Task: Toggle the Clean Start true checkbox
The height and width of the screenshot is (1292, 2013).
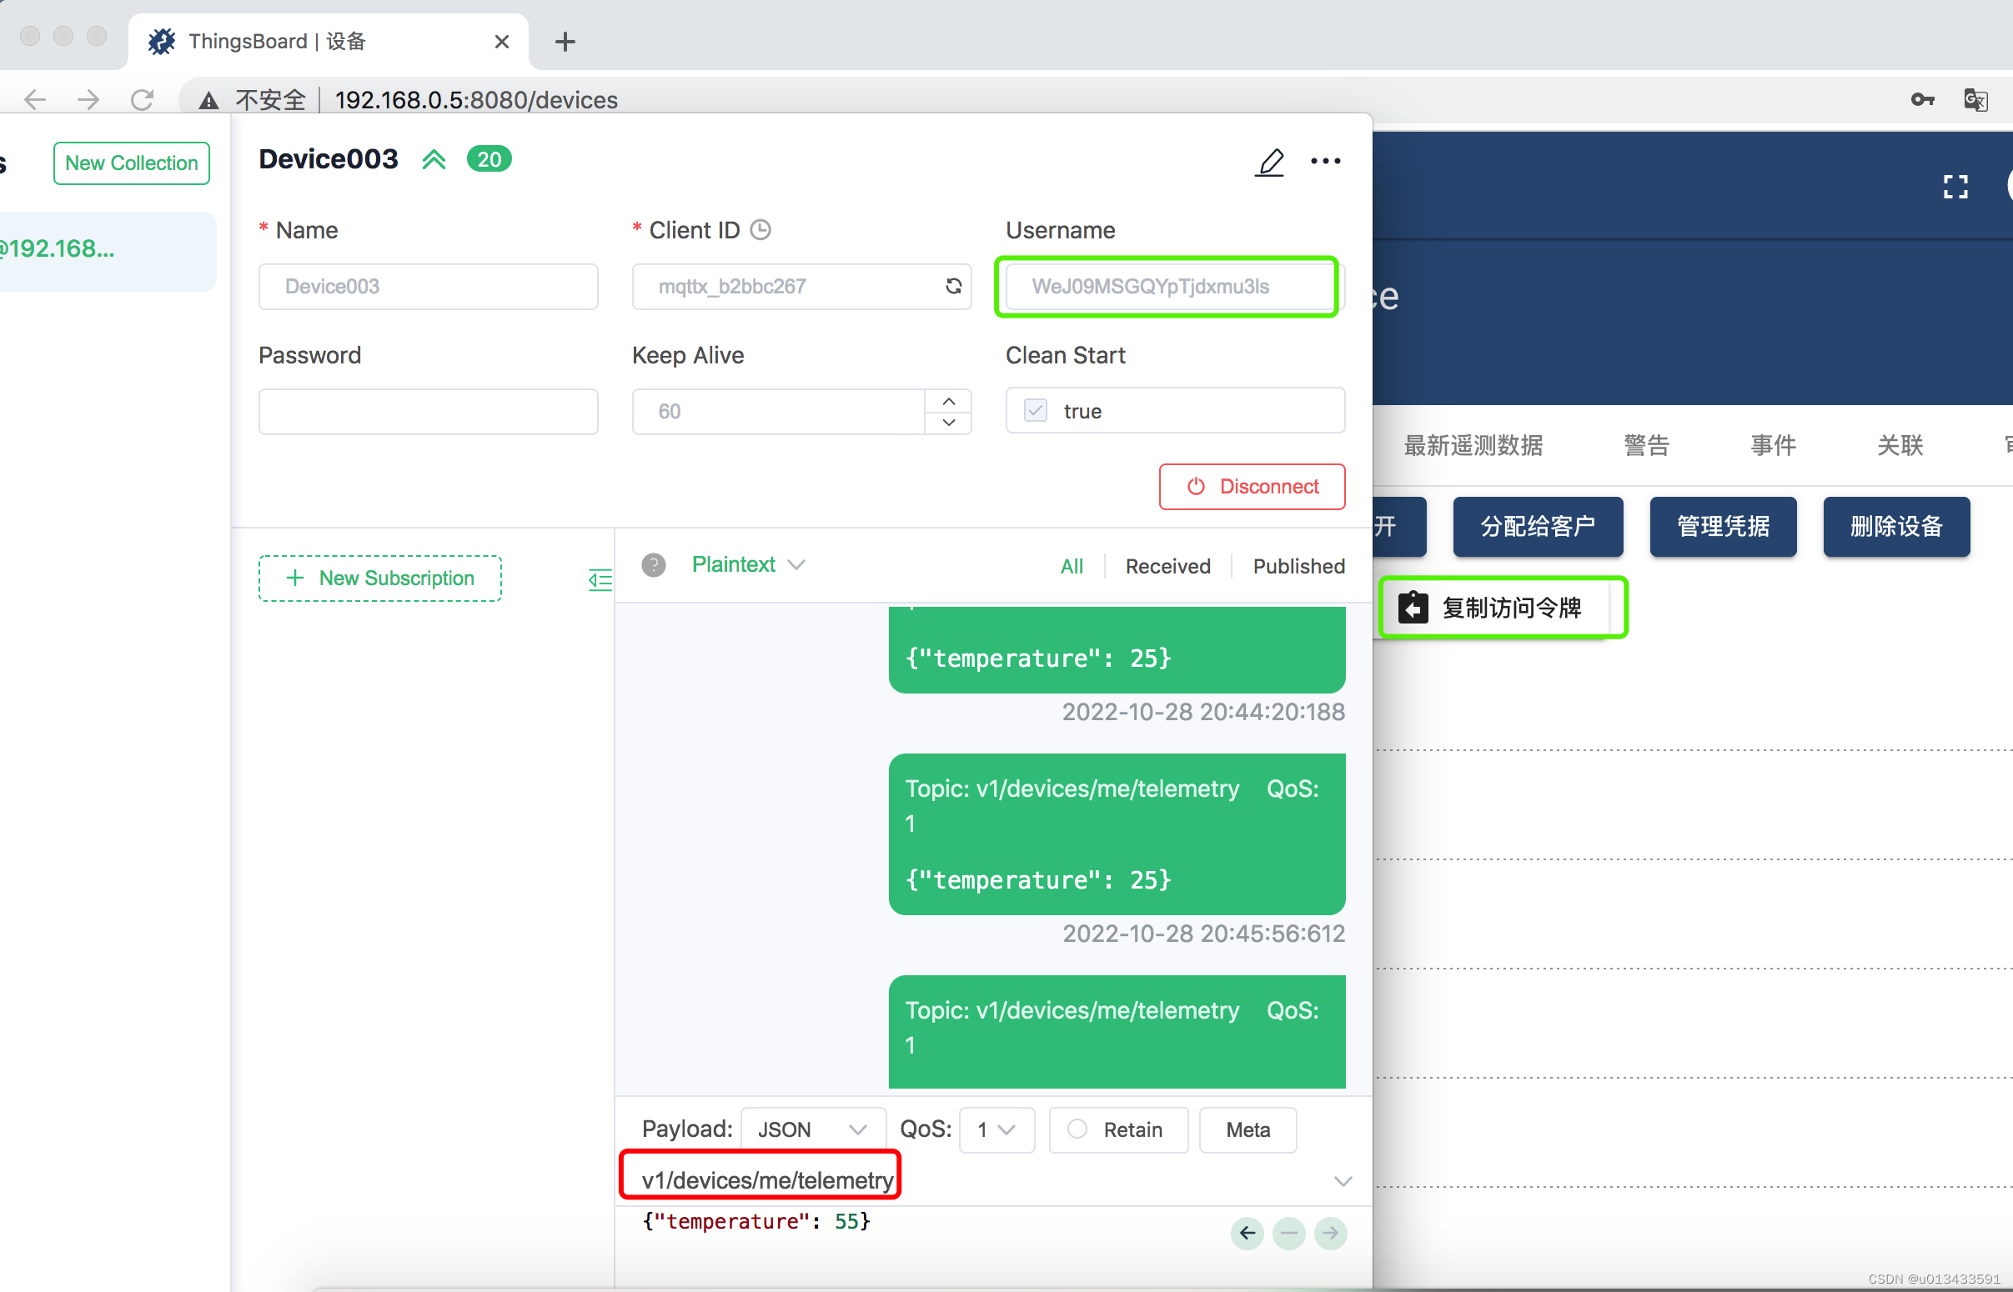Action: click(1036, 411)
